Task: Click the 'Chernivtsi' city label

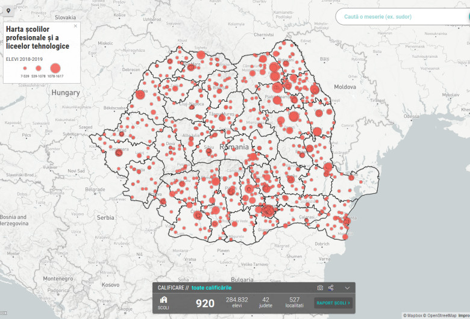Action: tap(264, 35)
